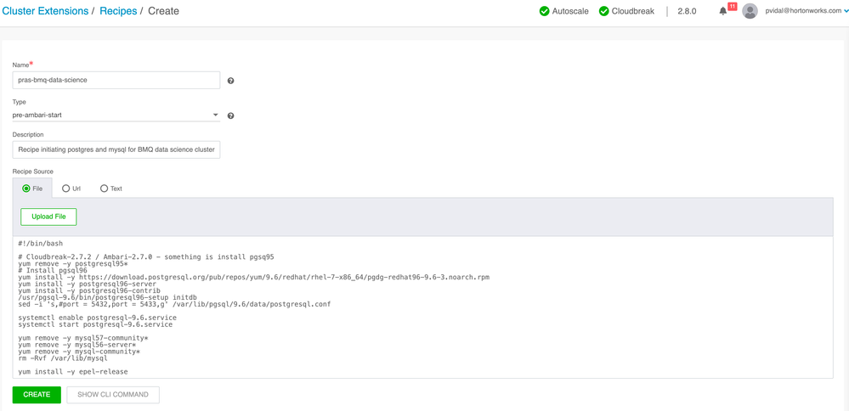Viewport: 849px width, 411px height.
Task: Click the Upload File button
Action: pos(48,217)
